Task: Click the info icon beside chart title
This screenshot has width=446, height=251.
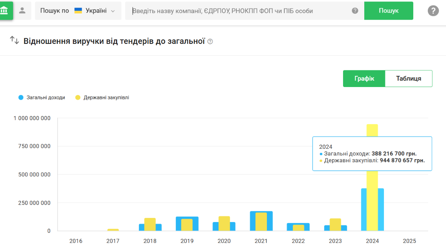Action: pyautogui.click(x=210, y=42)
